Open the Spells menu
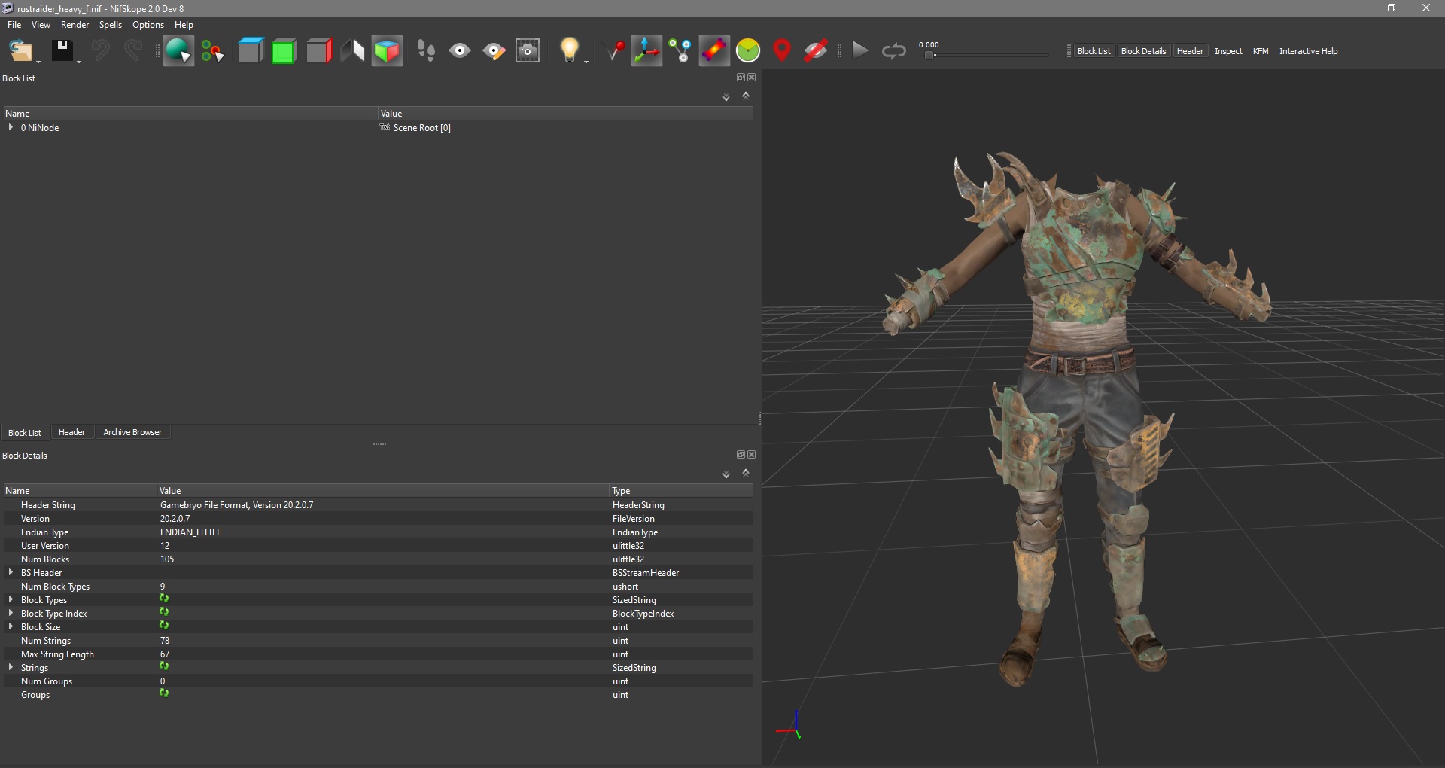 pos(111,25)
